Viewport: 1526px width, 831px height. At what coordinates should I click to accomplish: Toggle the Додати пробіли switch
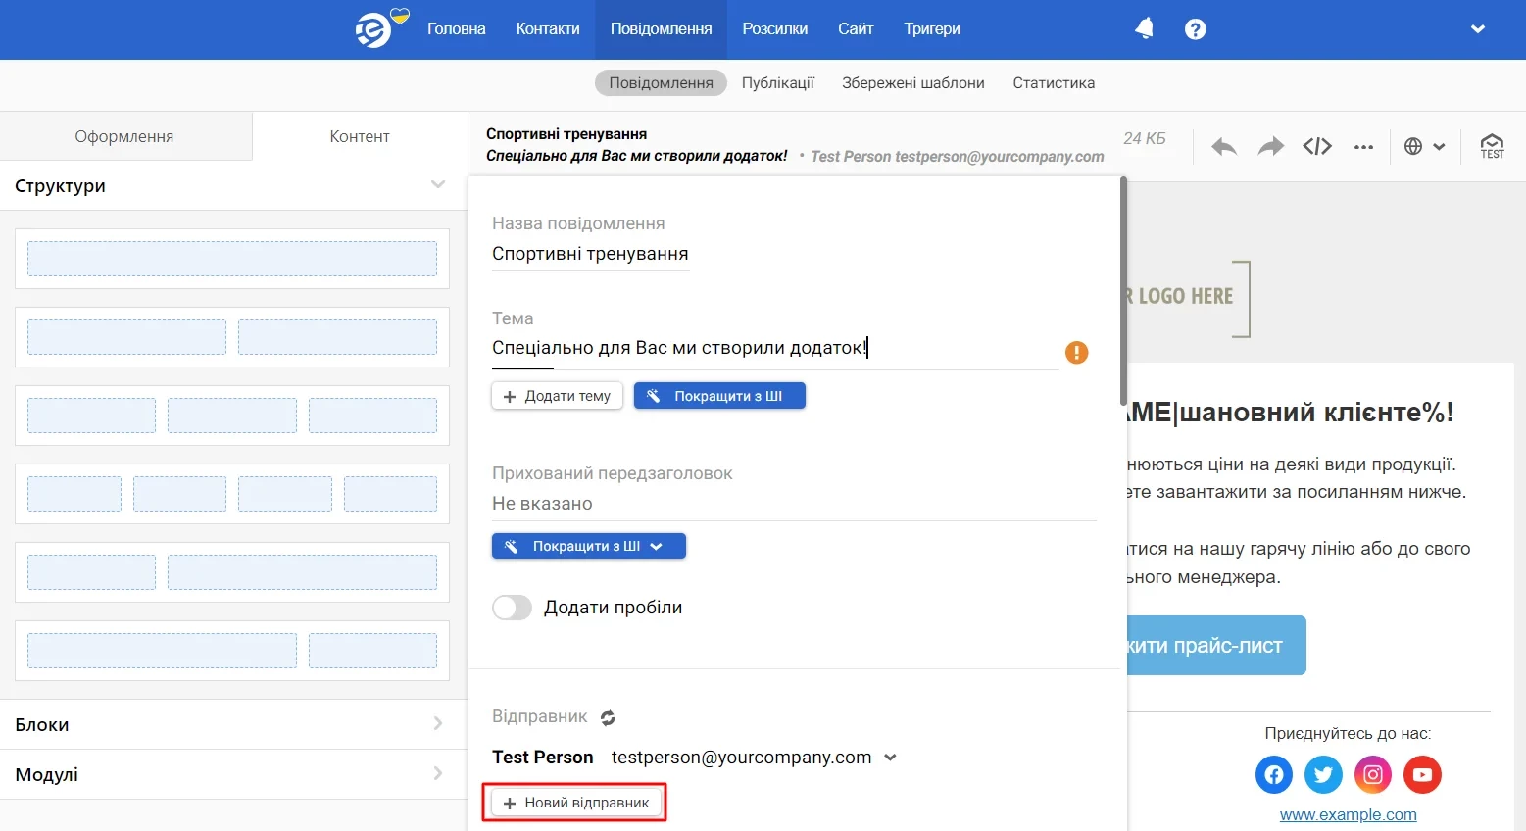point(512,608)
